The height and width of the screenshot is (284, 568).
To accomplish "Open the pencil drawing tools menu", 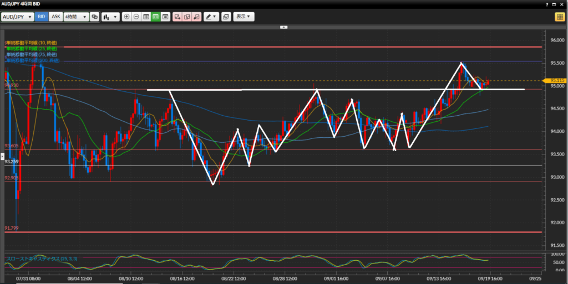I will click(211, 17).
